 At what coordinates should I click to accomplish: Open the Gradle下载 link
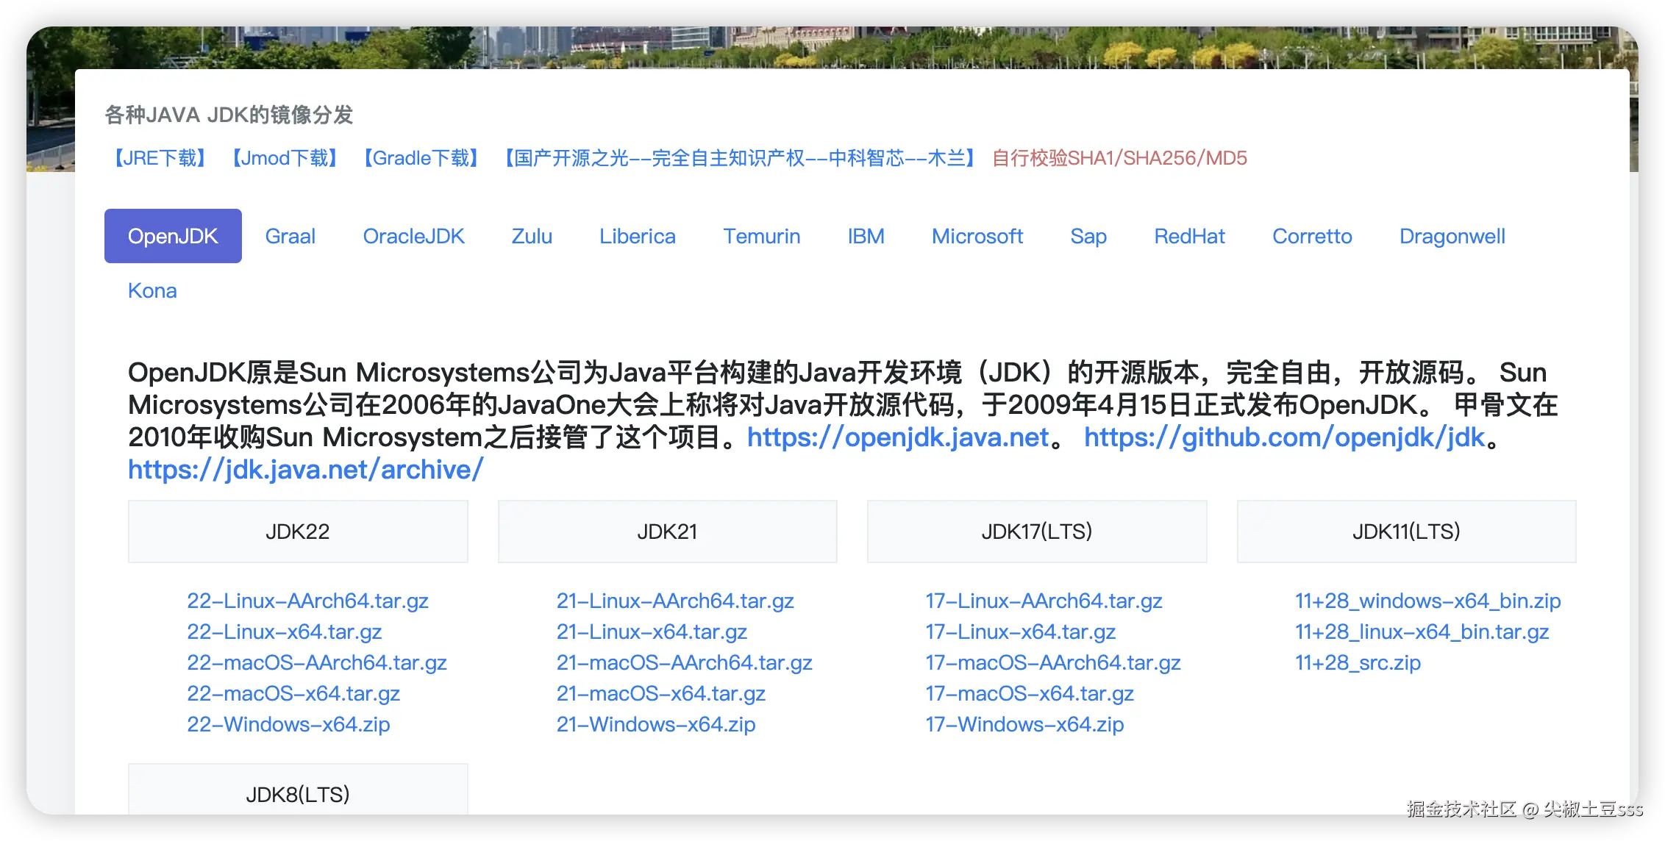coord(421,158)
